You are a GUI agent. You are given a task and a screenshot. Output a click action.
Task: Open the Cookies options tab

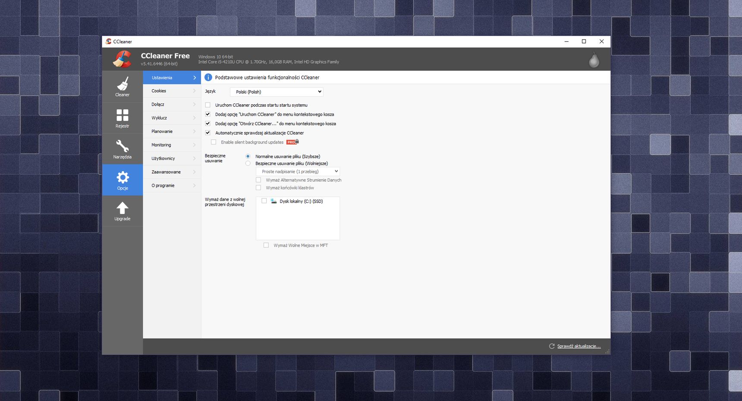point(172,91)
